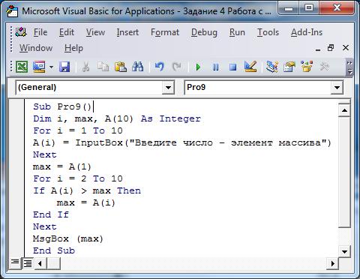Expand toolbar options chevron
Image resolution: width=360 pixels, height=279 pixels.
(x=349, y=67)
